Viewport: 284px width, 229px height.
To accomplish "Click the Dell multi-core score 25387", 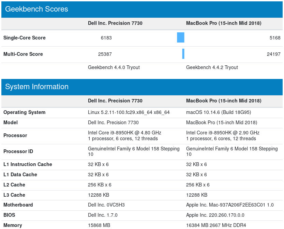I will [x=105, y=54].
